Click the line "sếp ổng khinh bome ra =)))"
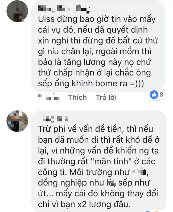This screenshot has width=173, height=212. [91, 83]
